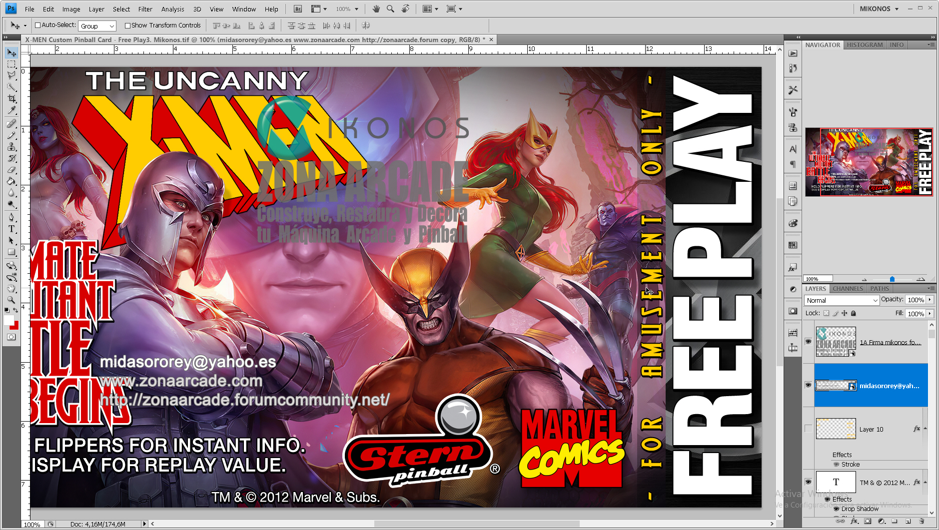This screenshot has width=939, height=530.
Task: Select the Eyedropper tool
Action: [11, 110]
